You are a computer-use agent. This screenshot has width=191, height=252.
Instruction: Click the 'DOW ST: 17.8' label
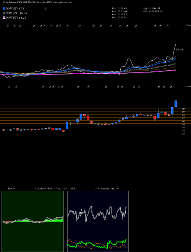click(15, 9)
